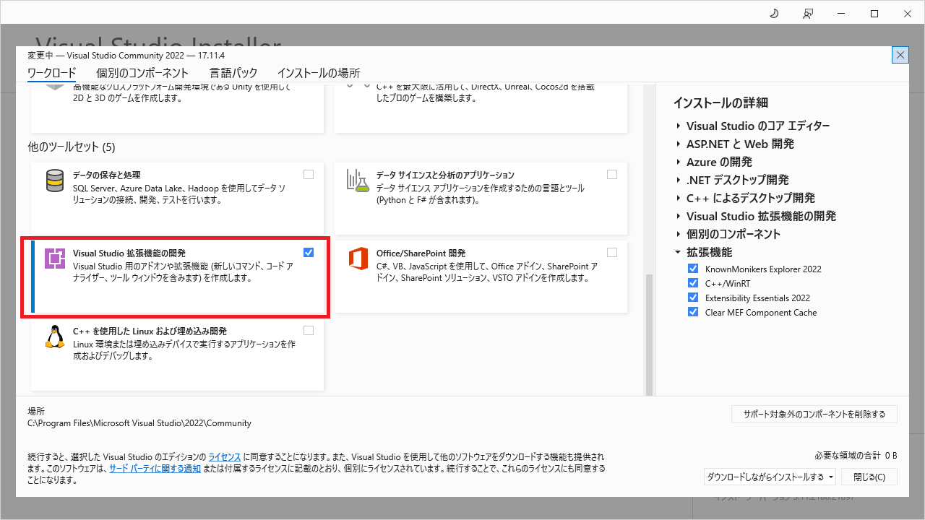Viewport: 925px width, 520px height.
Task: Expand Visual Studio 拡張機能の開発 details node
Action: 679,216
